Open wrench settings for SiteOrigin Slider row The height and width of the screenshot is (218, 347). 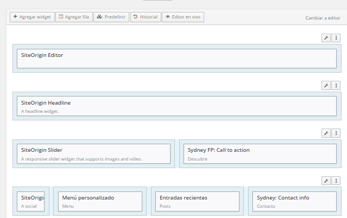pos(326,133)
